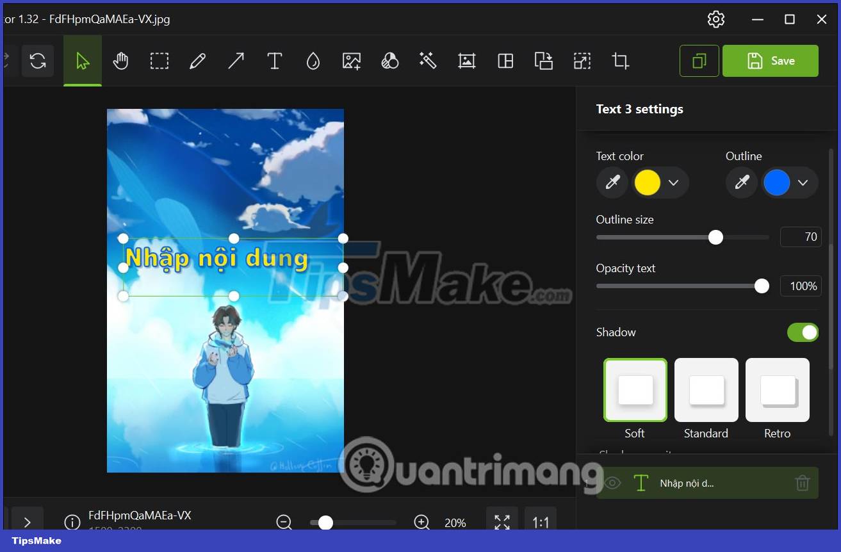
Task: Choose the rectangular selection tool
Action: click(159, 61)
